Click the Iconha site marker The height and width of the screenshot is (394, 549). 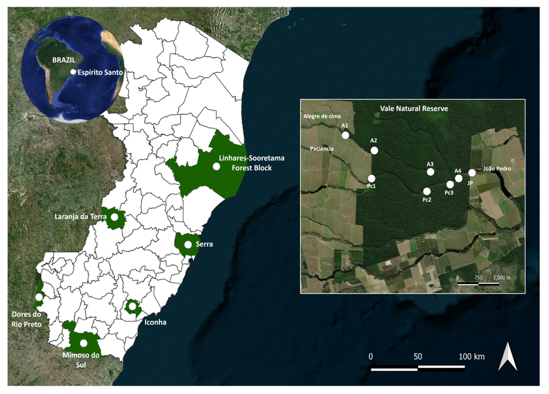(132, 306)
